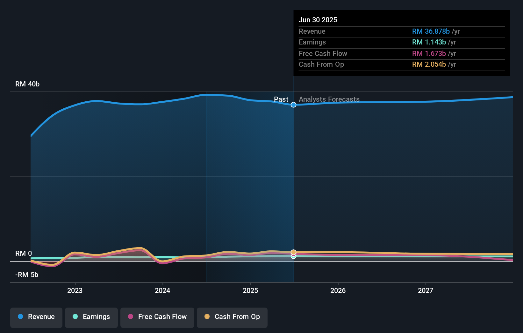Toggle the Earnings legend button

coord(91,317)
